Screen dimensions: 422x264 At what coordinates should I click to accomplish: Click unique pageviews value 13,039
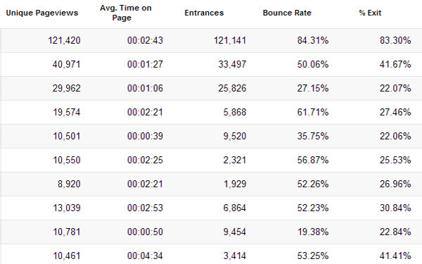tap(67, 208)
